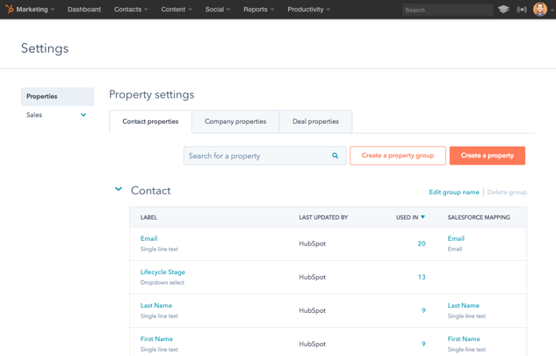Focus the Search for a property field
Viewport: 556px width, 356px height.
click(256, 156)
